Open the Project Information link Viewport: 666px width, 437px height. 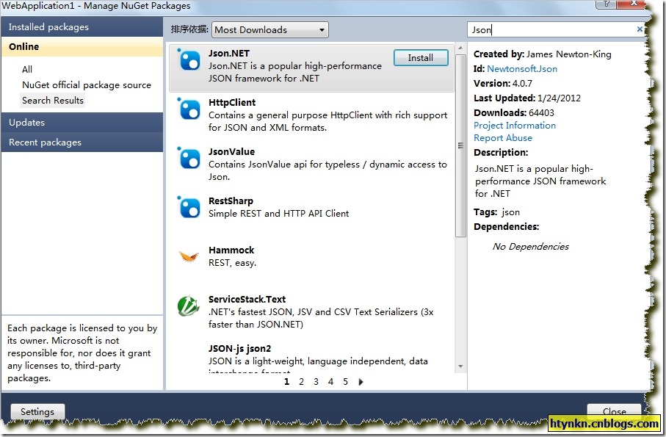(514, 126)
